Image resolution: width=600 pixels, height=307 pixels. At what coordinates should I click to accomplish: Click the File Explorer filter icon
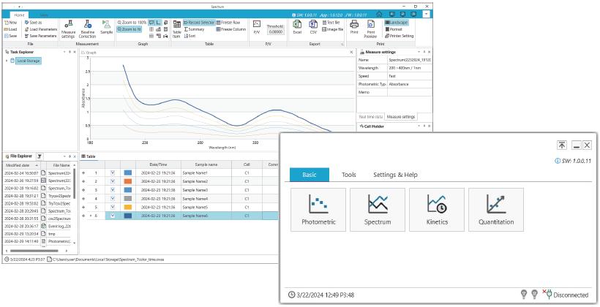point(40,156)
